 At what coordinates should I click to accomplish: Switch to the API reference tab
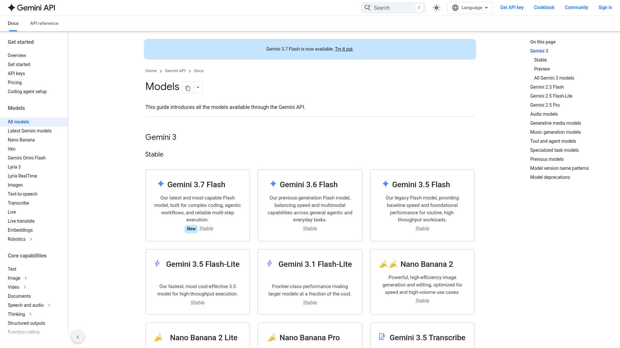(44, 23)
